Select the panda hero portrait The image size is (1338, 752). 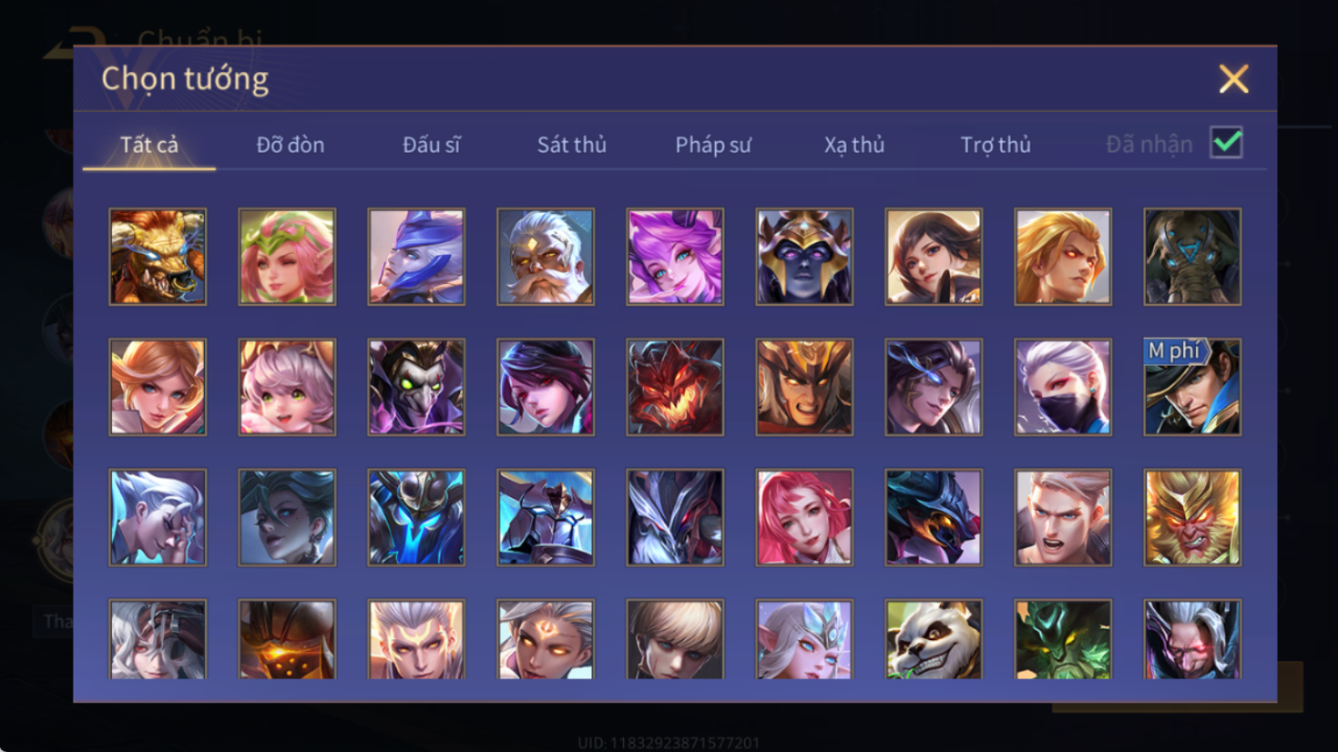933,639
